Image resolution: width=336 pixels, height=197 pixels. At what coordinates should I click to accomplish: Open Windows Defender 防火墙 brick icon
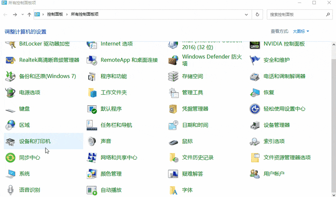173,60
